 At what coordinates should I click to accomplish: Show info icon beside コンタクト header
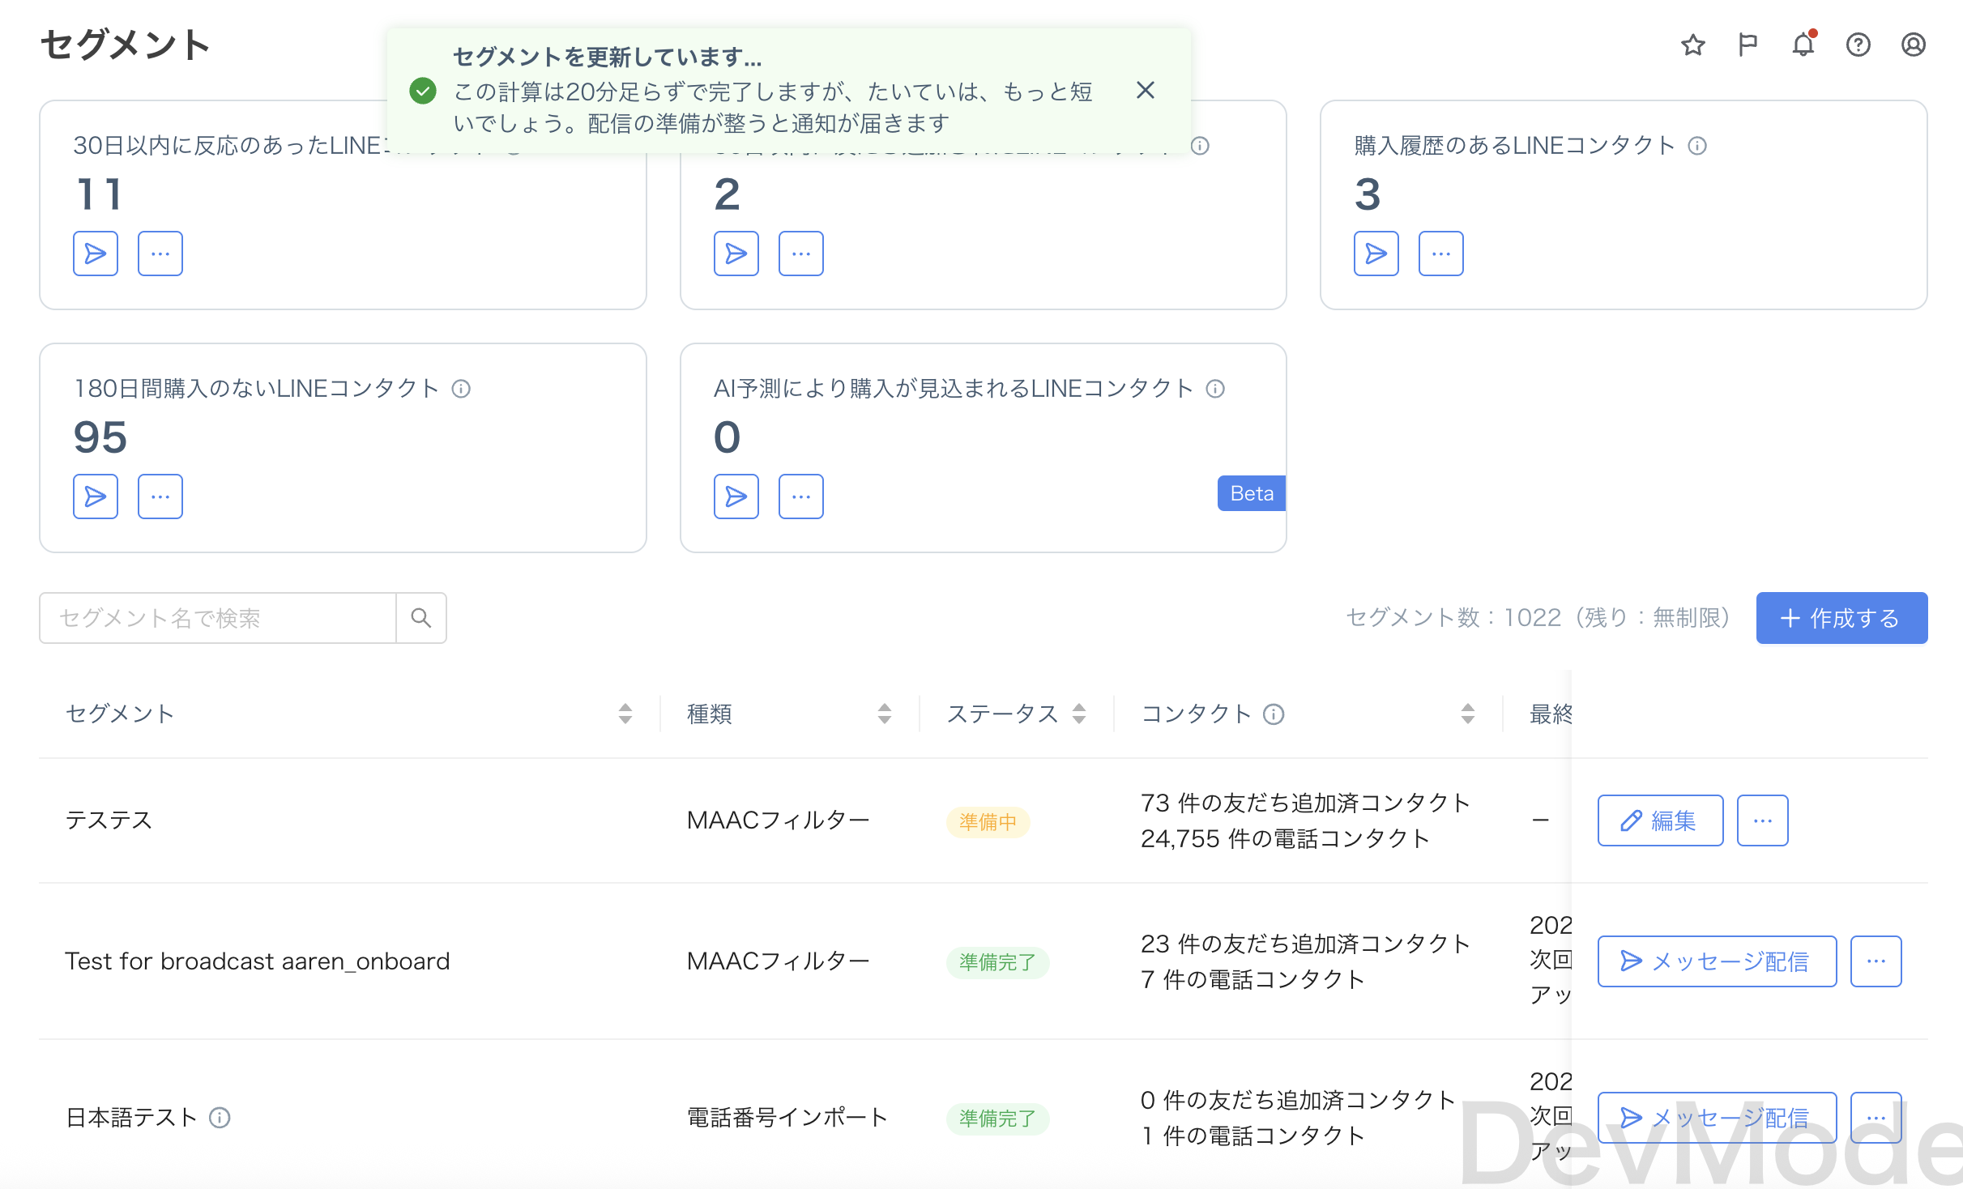pos(1274,714)
